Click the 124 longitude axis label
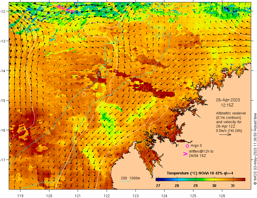257x198 pixels. (164, 196)
